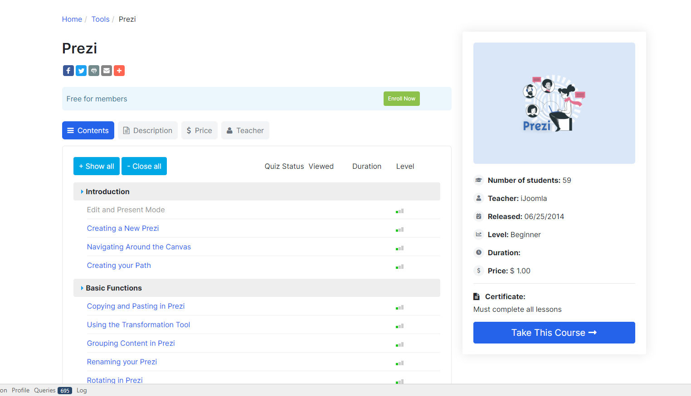The image size is (691, 396).
Task: Click level icon for Grouping Content in Prezi
Action: click(x=399, y=344)
